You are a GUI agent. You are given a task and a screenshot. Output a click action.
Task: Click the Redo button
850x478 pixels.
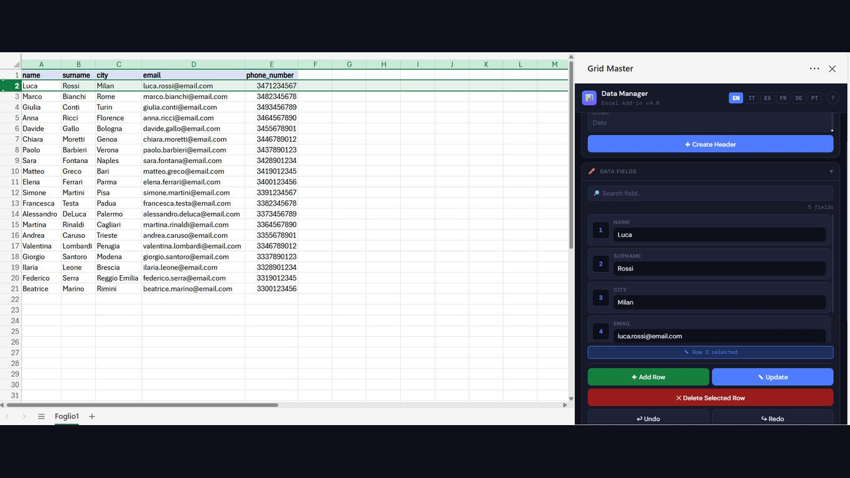[x=772, y=418]
